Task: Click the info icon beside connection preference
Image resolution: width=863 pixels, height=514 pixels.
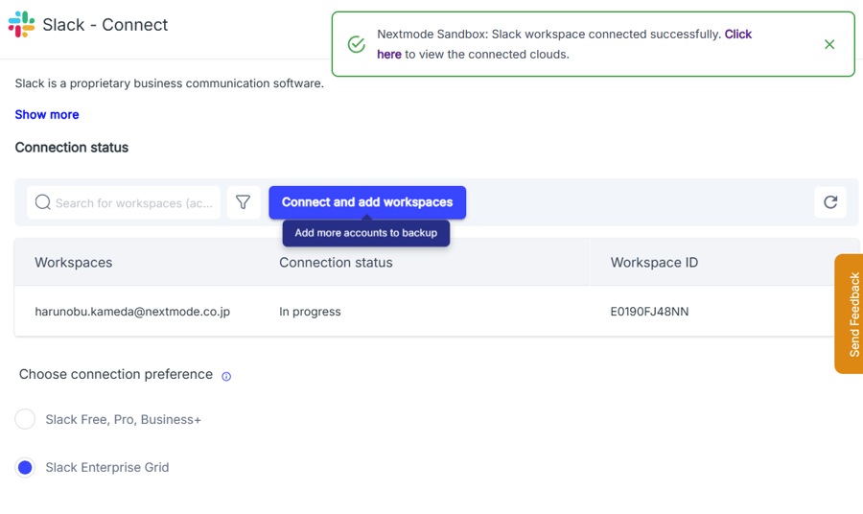Action: tap(226, 377)
